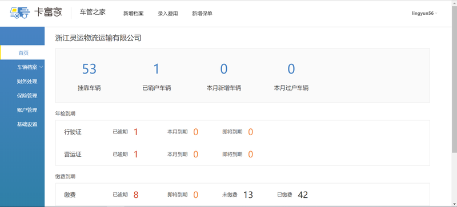Open 录入费用 in top navigation
This screenshot has height=207, width=457.
tap(167, 13)
